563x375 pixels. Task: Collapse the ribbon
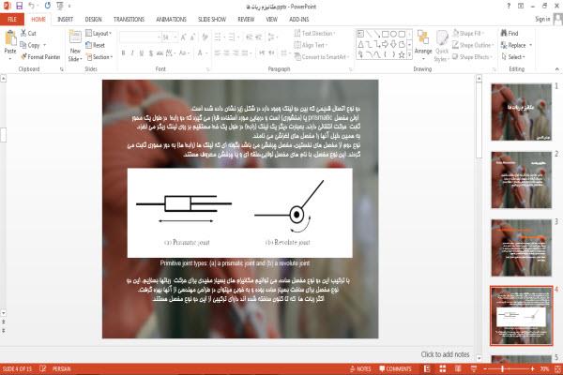(x=556, y=68)
